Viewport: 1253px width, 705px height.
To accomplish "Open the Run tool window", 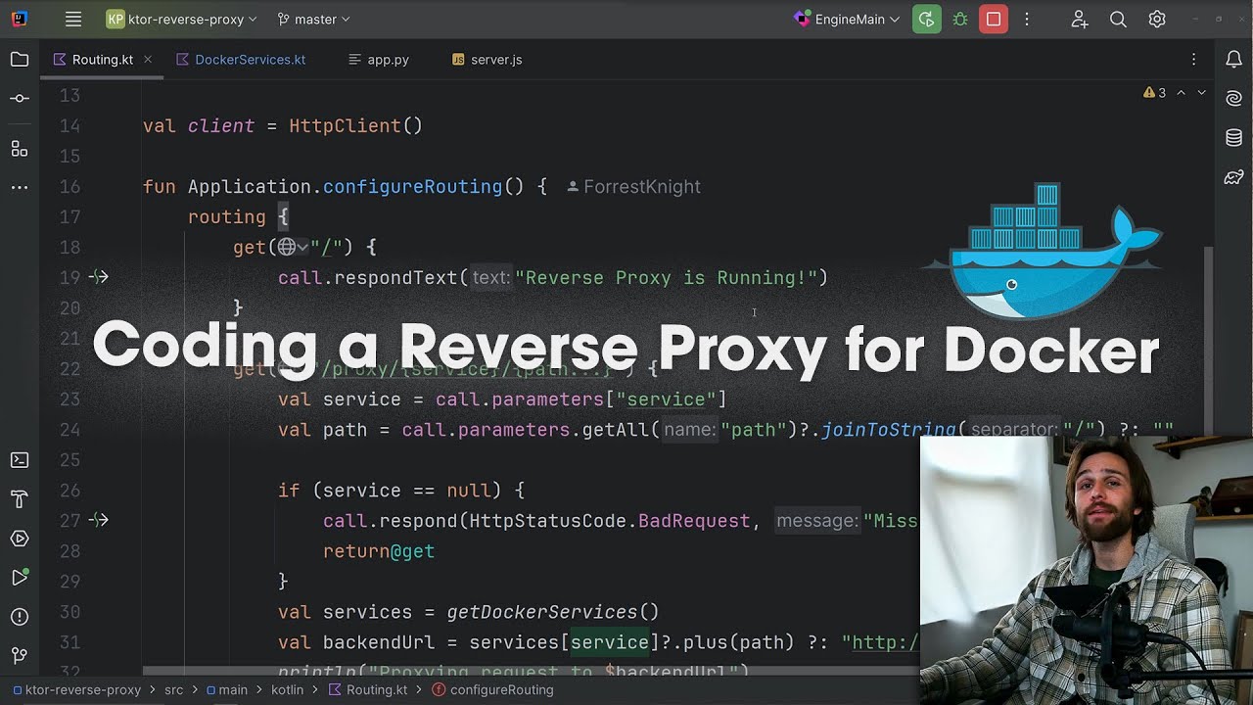I will 20,578.
